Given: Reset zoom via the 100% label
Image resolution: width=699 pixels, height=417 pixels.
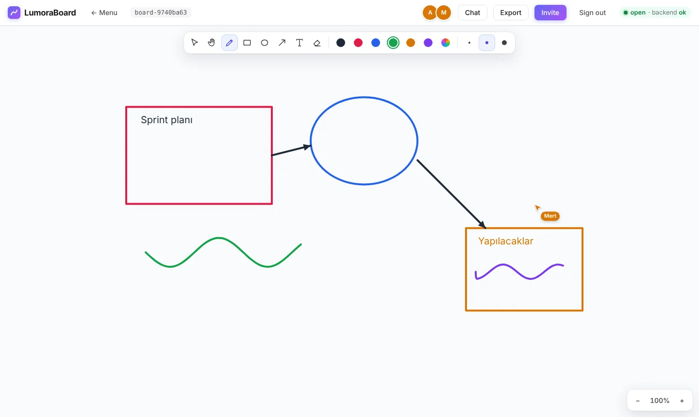Looking at the screenshot, I should point(660,401).
